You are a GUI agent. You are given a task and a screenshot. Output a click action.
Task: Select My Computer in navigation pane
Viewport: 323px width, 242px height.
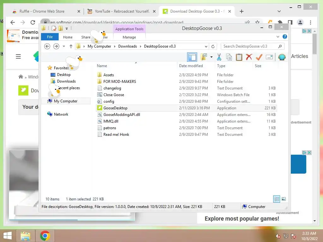(x=66, y=101)
